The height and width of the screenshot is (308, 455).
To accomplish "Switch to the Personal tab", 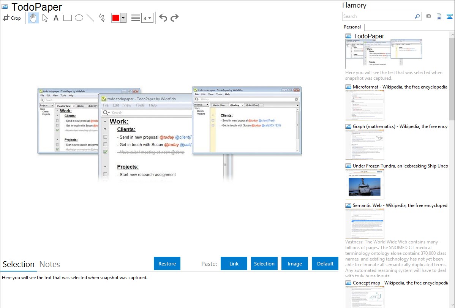I will coord(352,27).
